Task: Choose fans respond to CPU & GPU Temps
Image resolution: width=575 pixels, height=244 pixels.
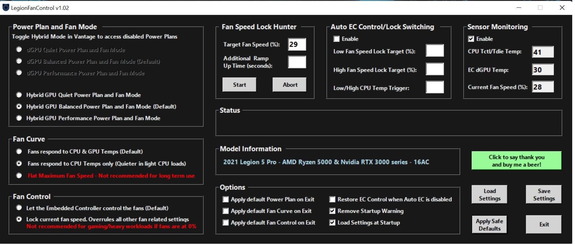Action: pos(19,152)
